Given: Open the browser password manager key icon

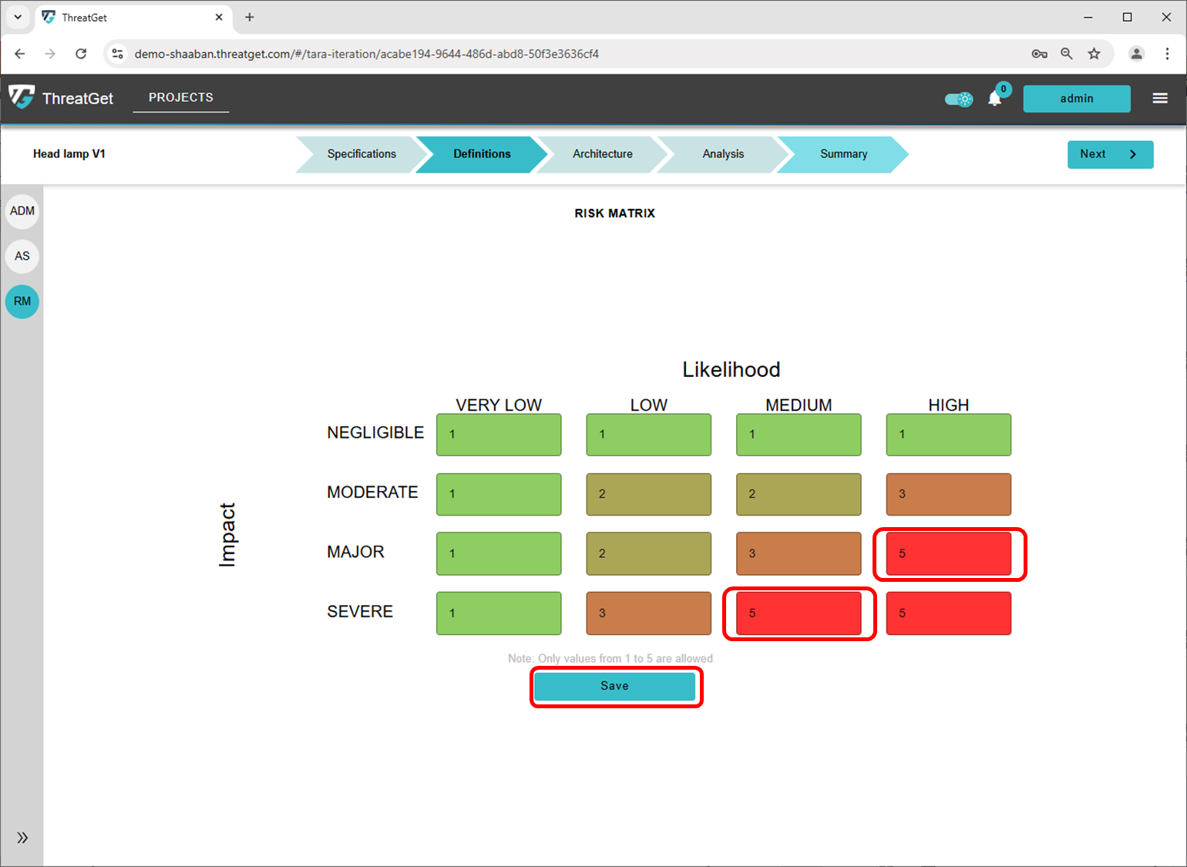Looking at the screenshot, I should 1039,54.
